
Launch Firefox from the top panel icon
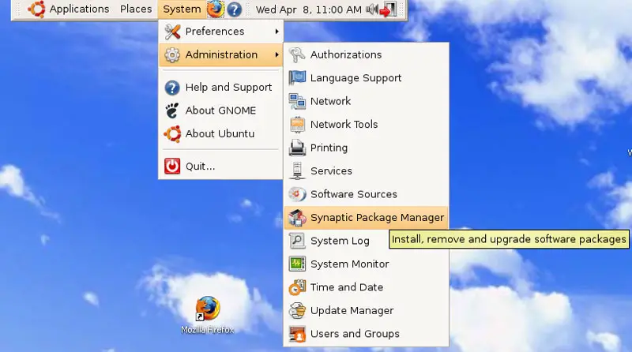click(215, 9)
